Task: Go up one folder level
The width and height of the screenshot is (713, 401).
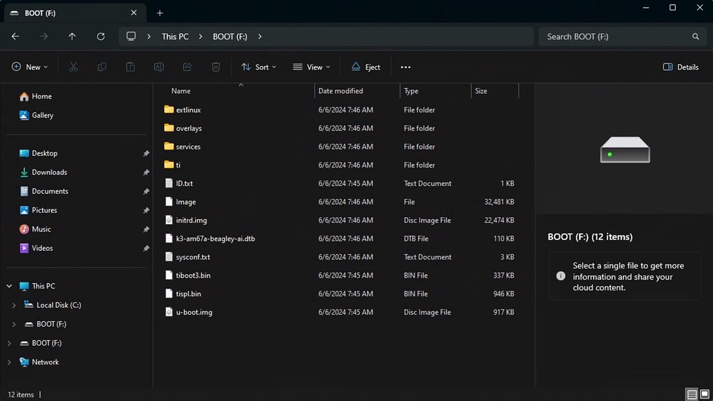Action: point(72,37)
